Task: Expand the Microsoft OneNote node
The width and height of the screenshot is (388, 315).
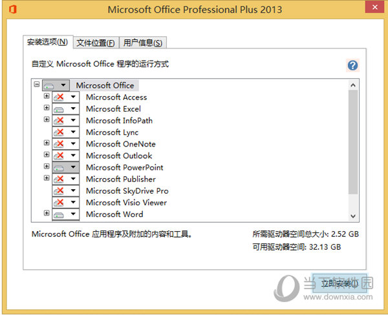Action: point(47,143)
